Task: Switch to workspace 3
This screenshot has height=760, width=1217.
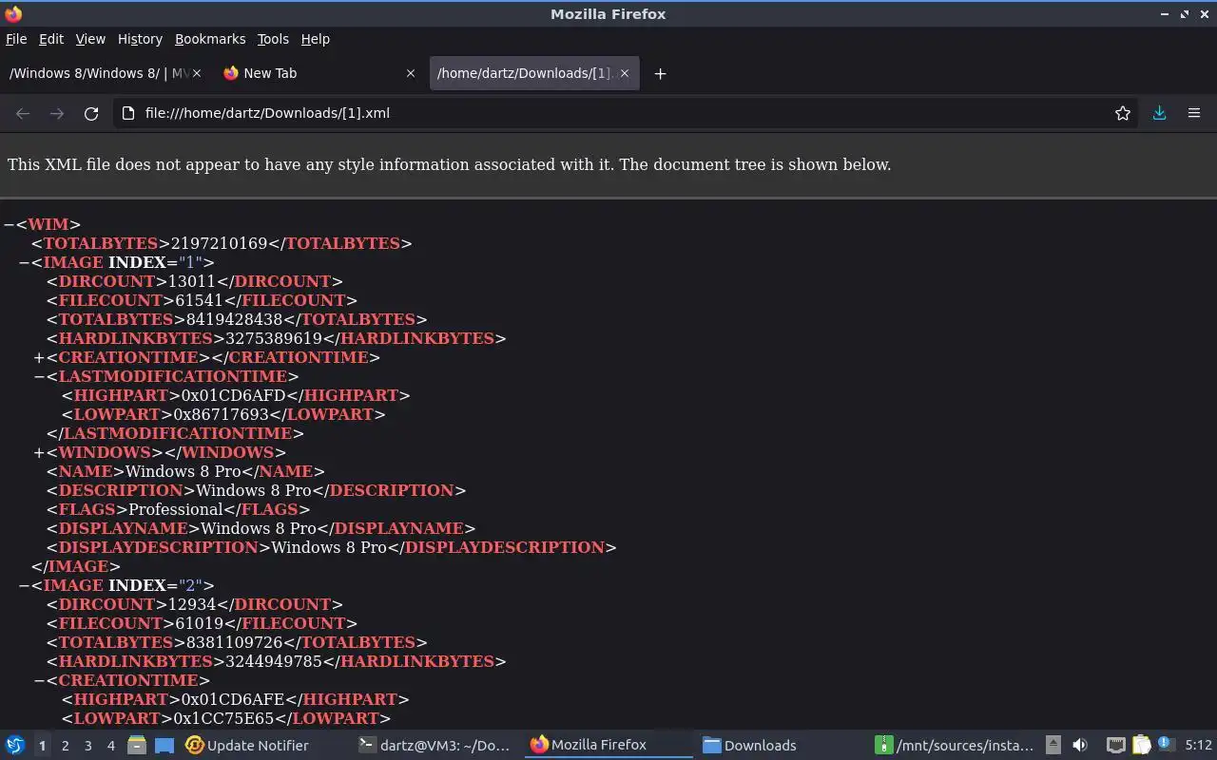Action: (x=87, y=746)
